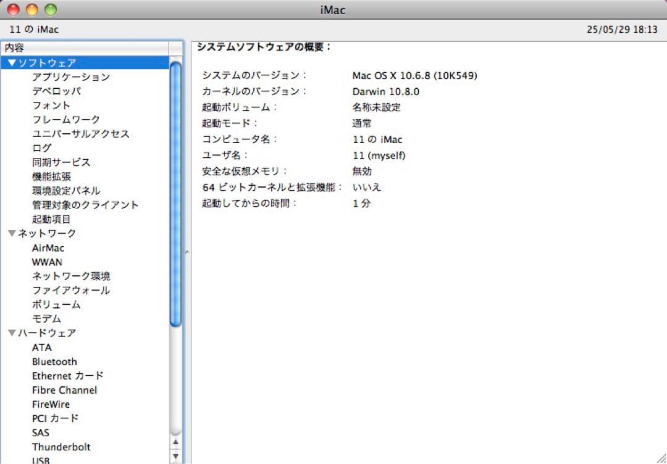Select USB at the bottom of sidebar

41,460
